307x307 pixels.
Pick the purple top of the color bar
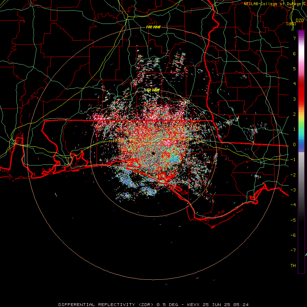pyautogui.click(x=301, y=33)
